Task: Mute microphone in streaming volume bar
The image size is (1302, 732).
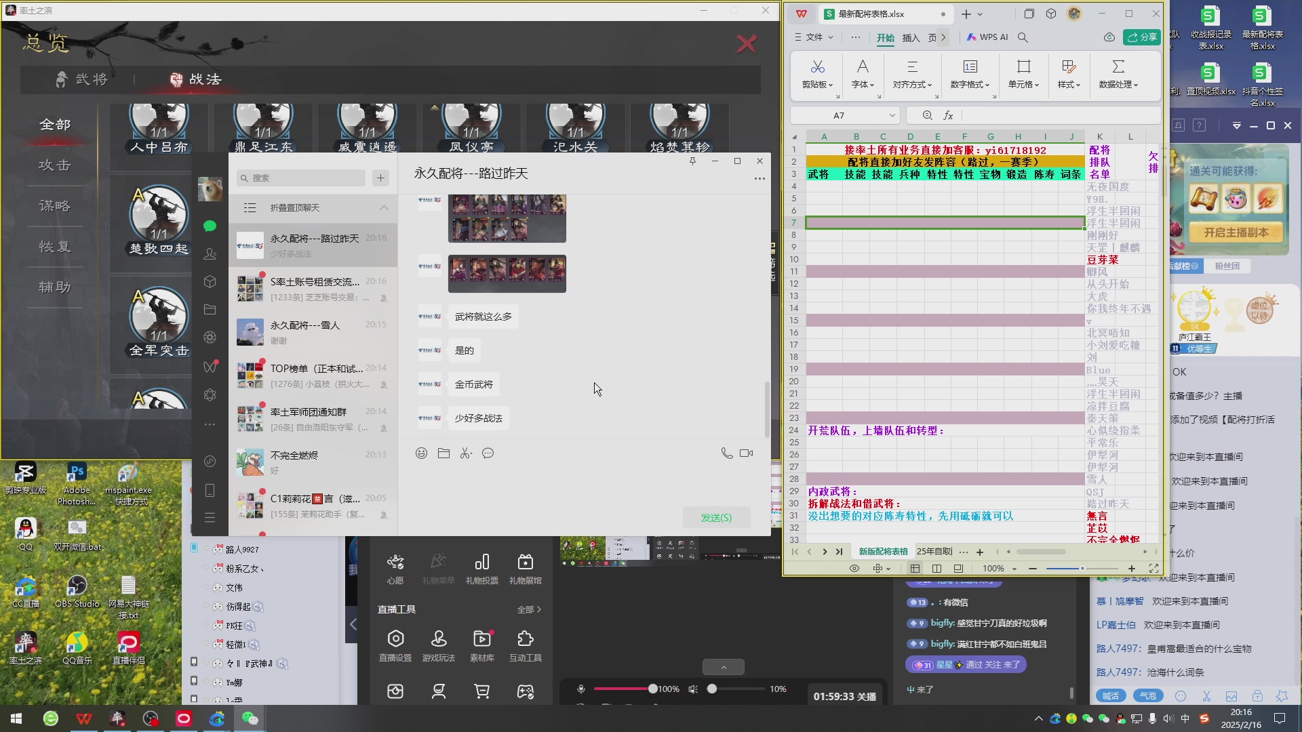Action: point(581,689)
